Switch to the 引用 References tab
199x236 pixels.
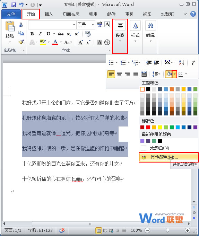[x=93, y=14]
